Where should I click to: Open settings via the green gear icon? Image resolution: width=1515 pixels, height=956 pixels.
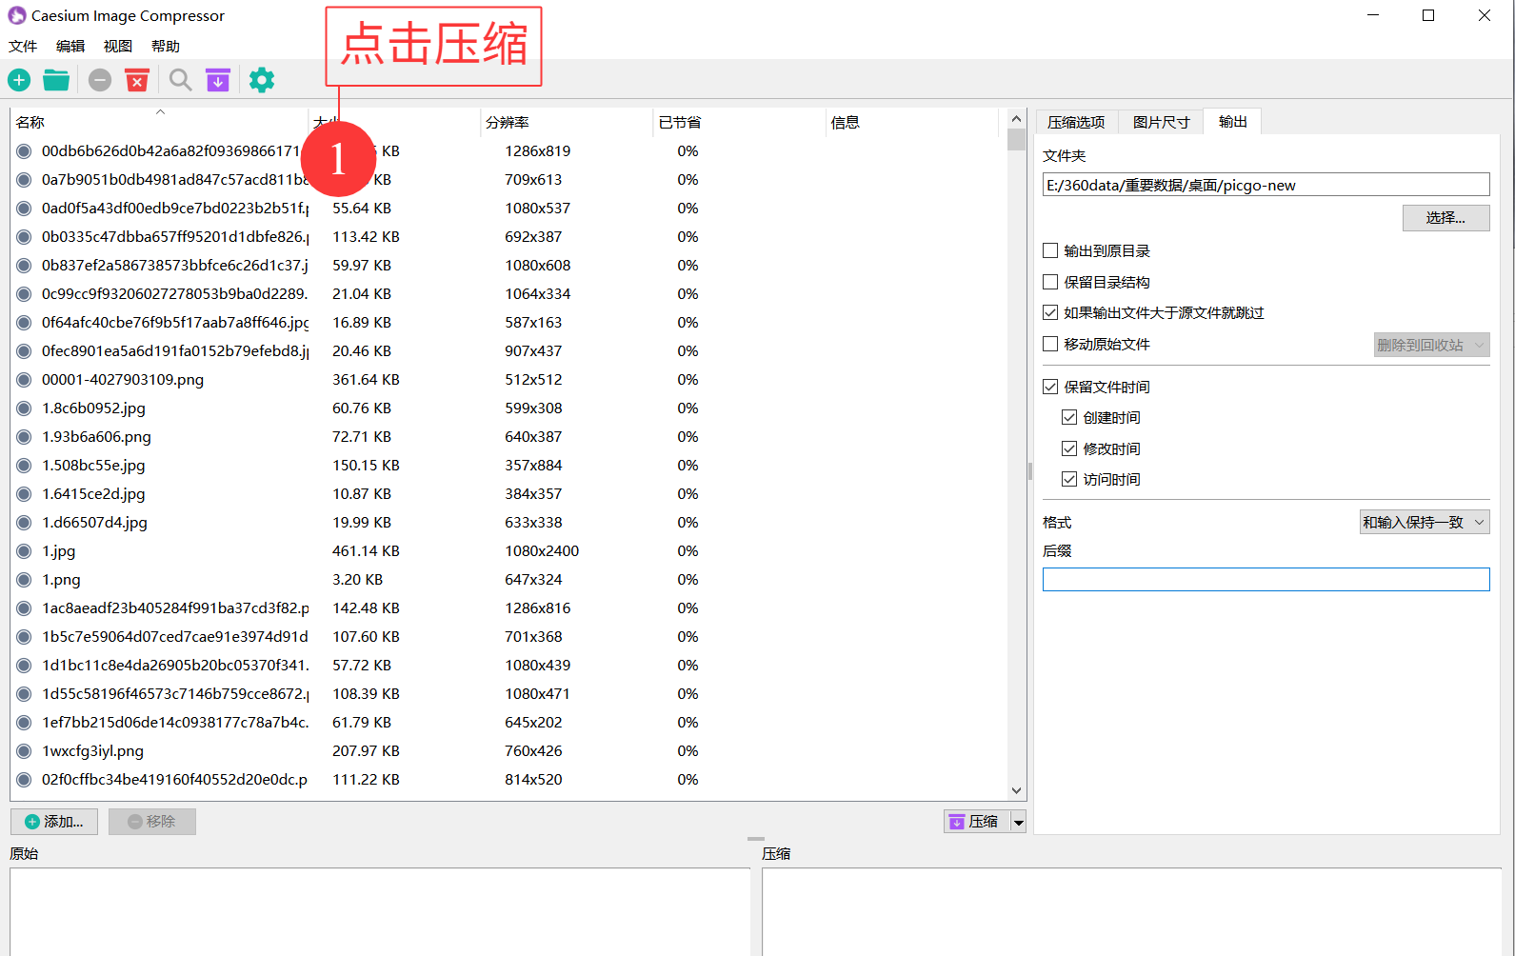click(262, 81)
